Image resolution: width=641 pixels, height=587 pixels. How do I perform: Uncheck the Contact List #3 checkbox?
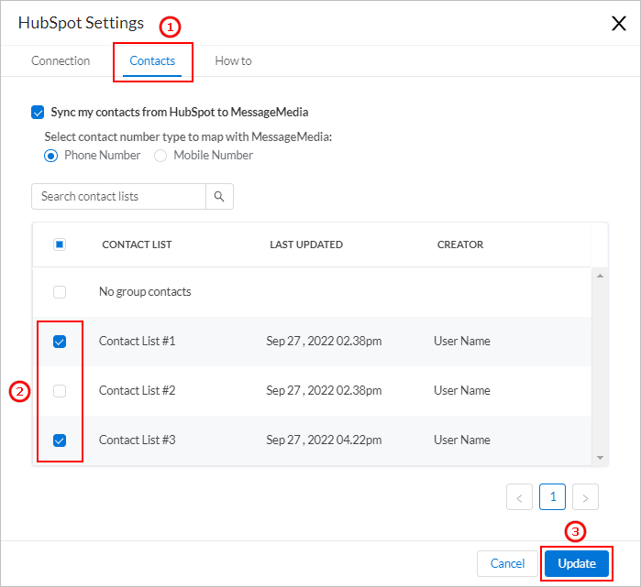pyautogui.click(x=60, y=440)
